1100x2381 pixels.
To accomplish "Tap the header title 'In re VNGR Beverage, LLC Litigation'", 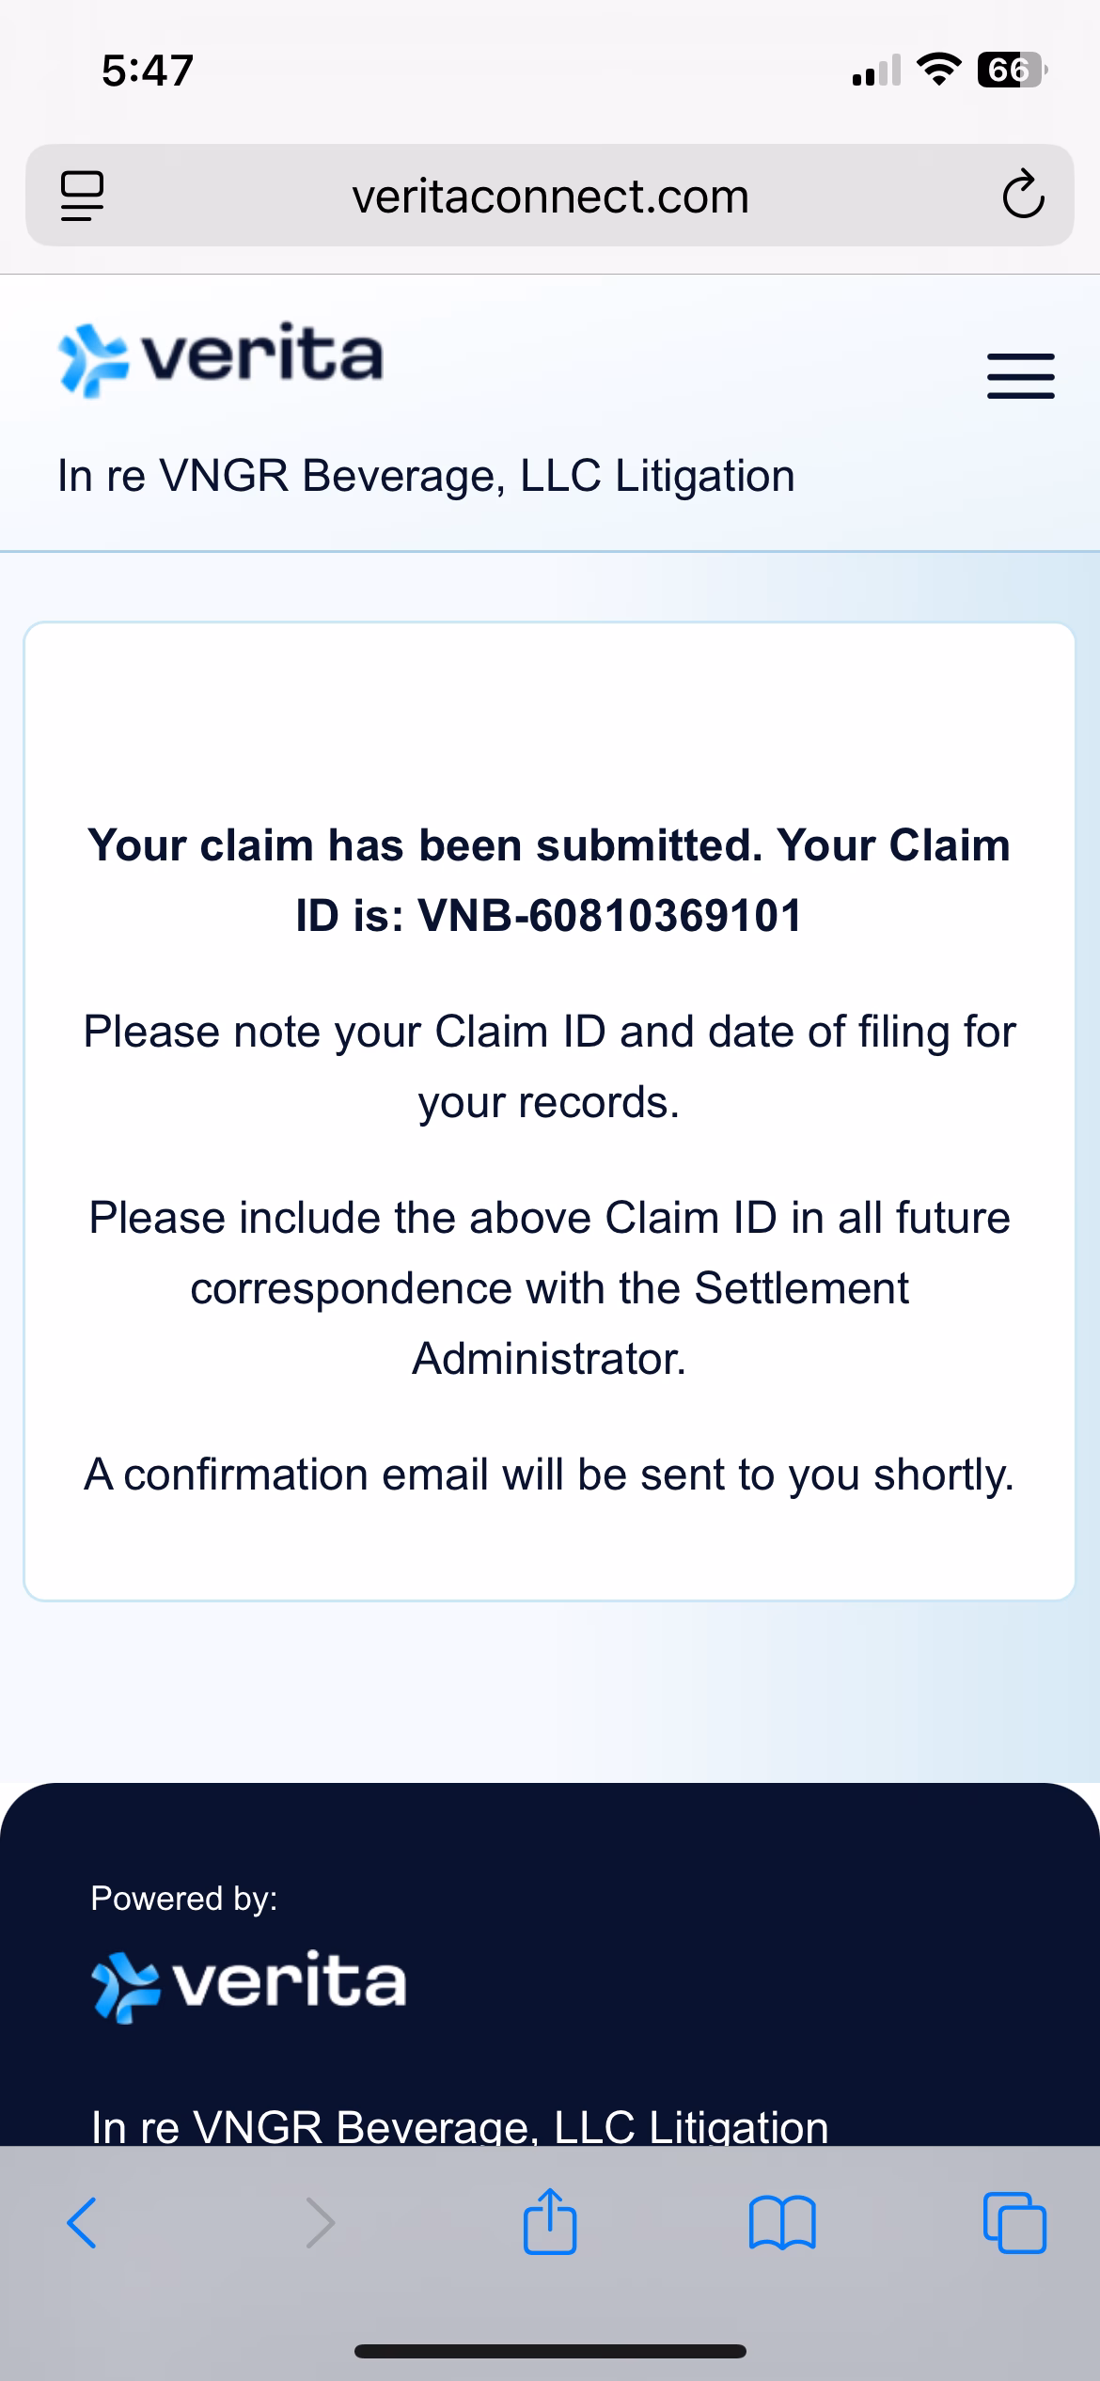I will pos(426,476).
